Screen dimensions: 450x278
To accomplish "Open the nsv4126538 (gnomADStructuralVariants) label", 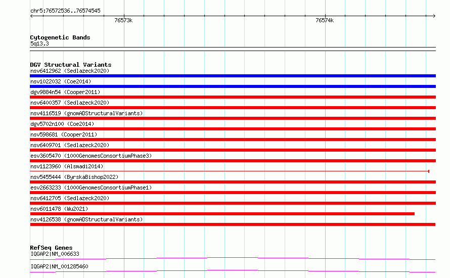I will 86,219.
